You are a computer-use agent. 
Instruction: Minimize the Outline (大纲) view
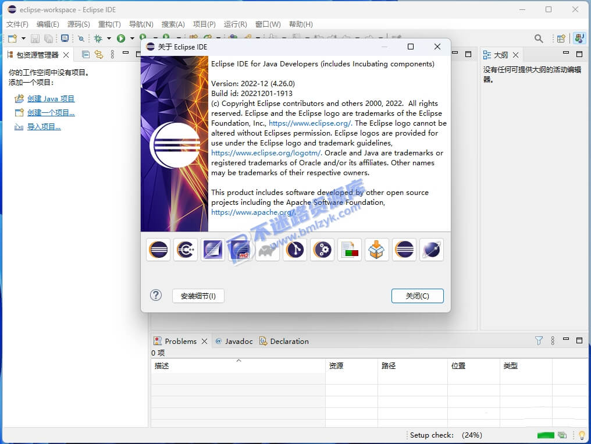[x=566, y=53]
